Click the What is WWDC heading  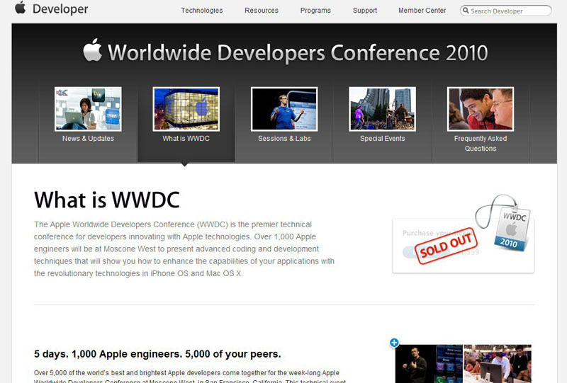[107, 200]
